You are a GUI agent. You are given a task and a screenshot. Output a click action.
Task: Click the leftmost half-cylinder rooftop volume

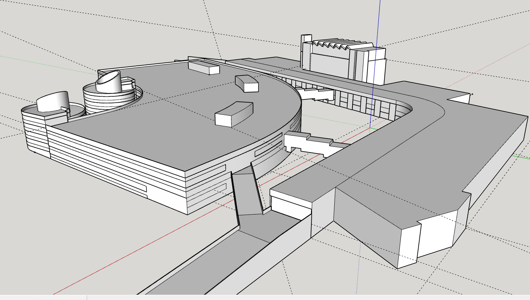(x=53, y=101)
